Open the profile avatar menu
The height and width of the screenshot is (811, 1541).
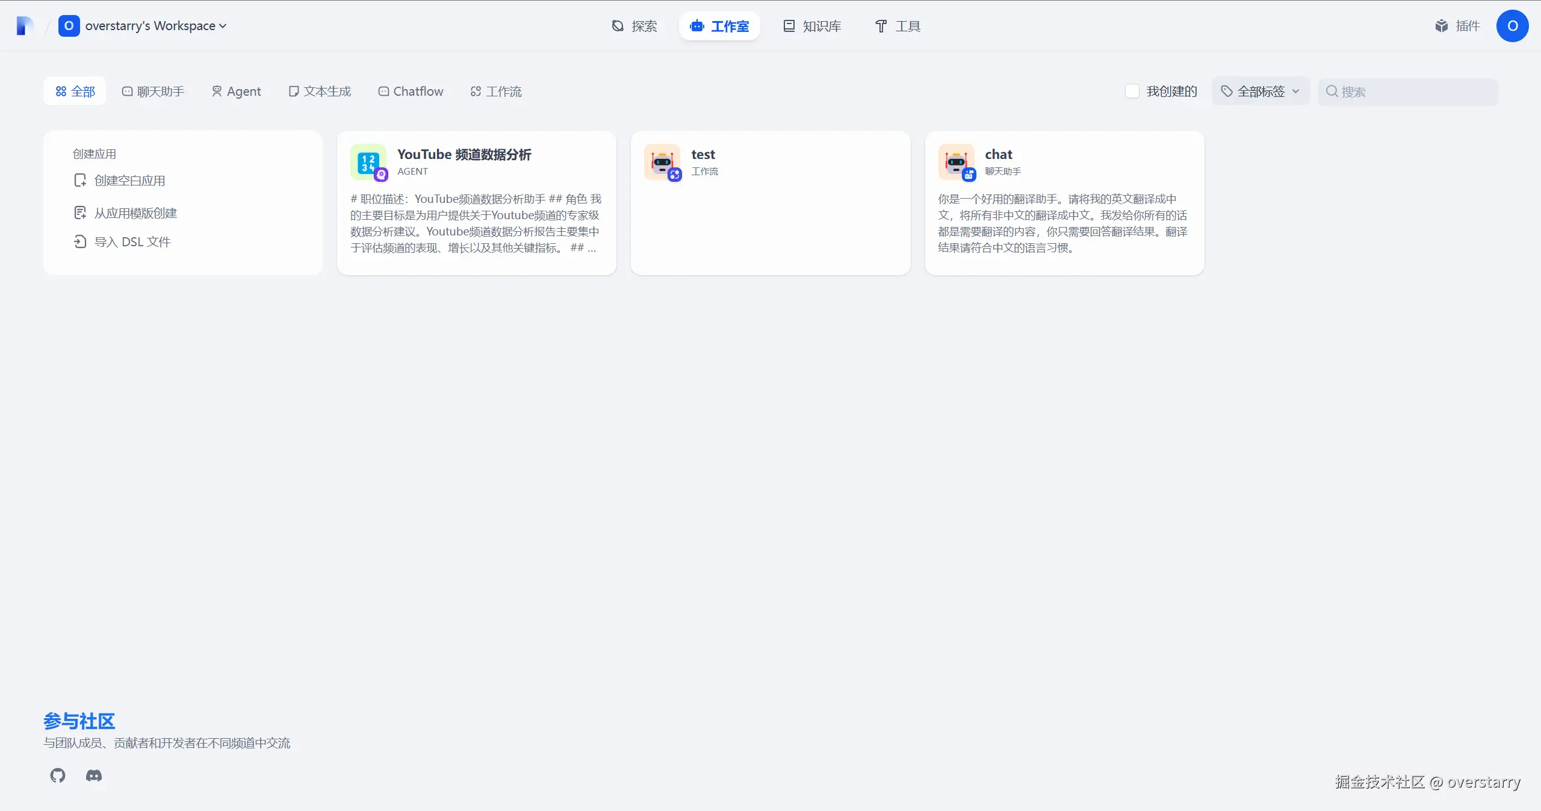[x=1513, y=26]
